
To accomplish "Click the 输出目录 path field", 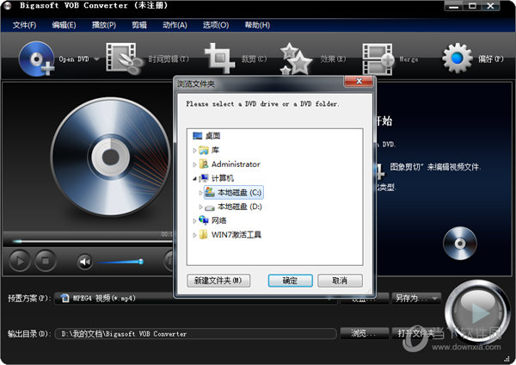I will 196,334.
